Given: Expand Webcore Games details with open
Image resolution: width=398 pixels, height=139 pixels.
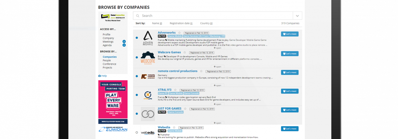Looking at the screenshot, I should (x=217, y=67).
